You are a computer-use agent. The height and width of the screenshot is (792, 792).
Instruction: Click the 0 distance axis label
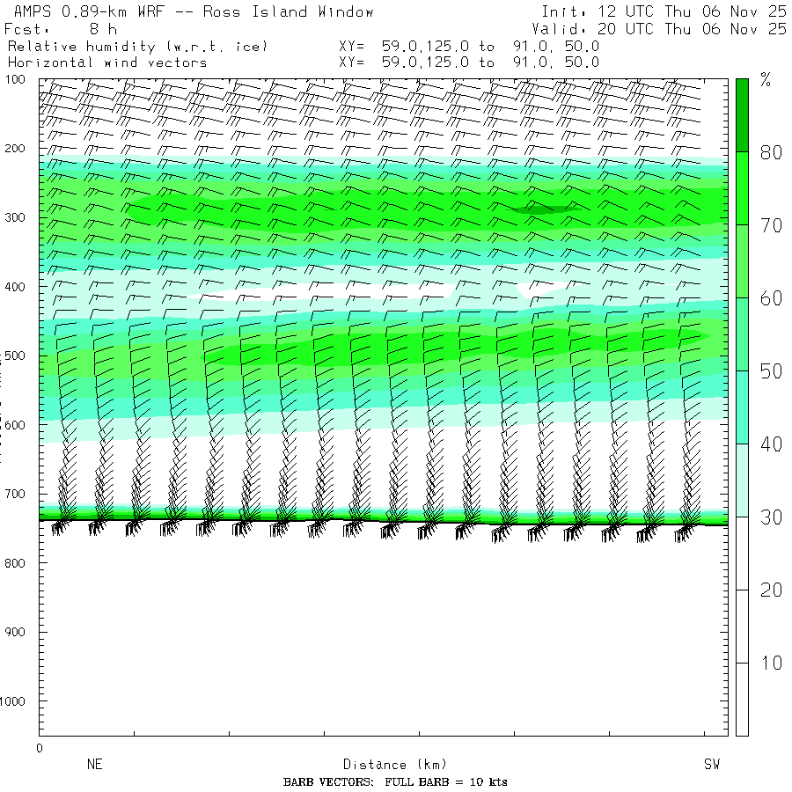(x=40, y=749)
